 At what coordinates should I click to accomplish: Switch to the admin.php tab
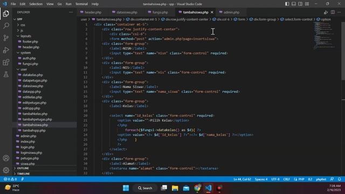[231, 12]
